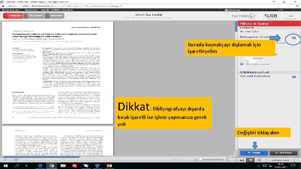The height and width of the screenshot is (169, 301).
Task: Click the horizontal document scrollbar
Action: coord(41,157)
